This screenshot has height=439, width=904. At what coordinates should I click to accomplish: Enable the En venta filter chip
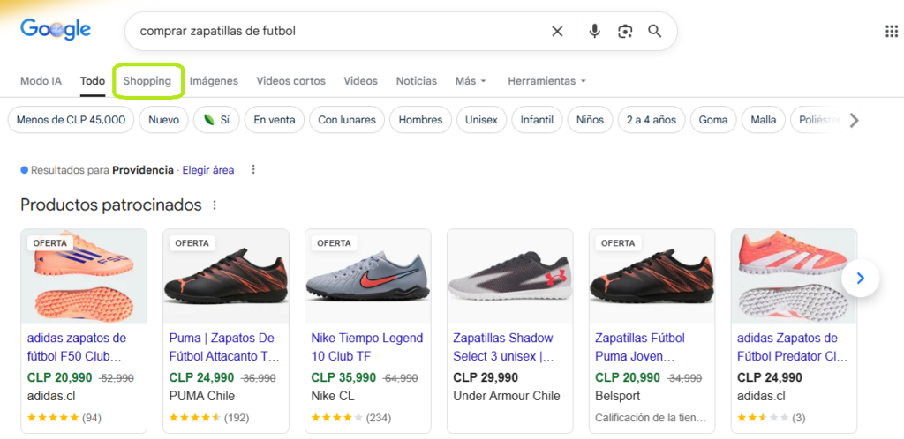pos(275,120)
